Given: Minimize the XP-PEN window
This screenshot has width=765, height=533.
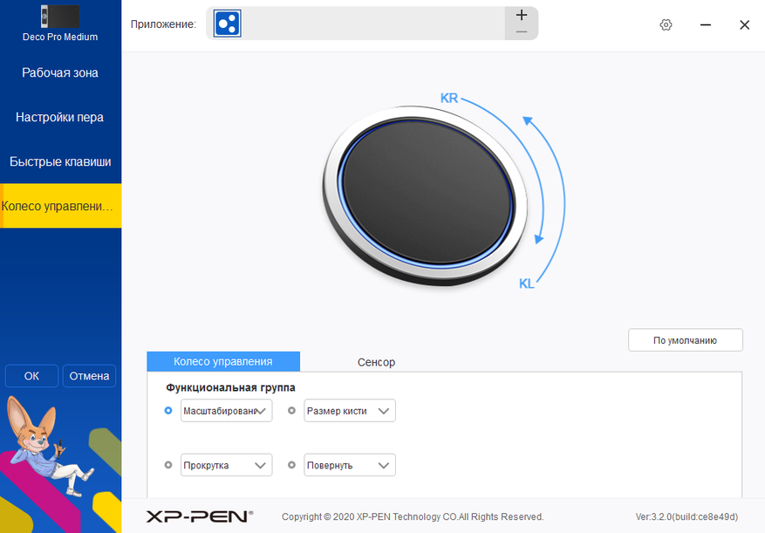Looking at the screenshot, I should [x=706, y=24].
